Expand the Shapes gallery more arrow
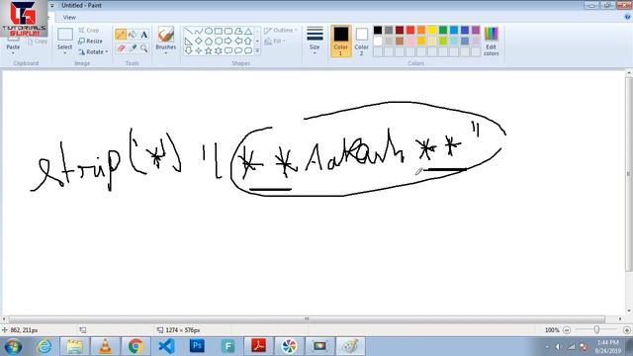The height and width of the screenshot is (356, 633). pos(257,50)
